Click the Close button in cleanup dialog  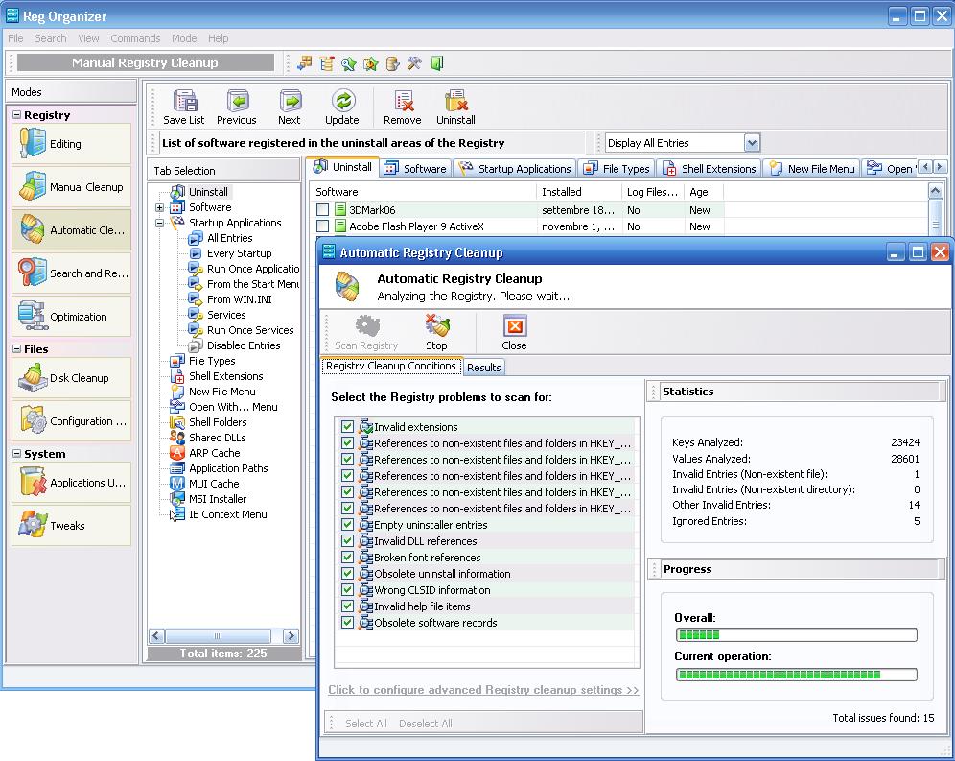[514, 331]
